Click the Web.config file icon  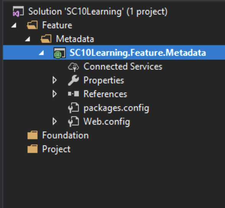[73, 122]
